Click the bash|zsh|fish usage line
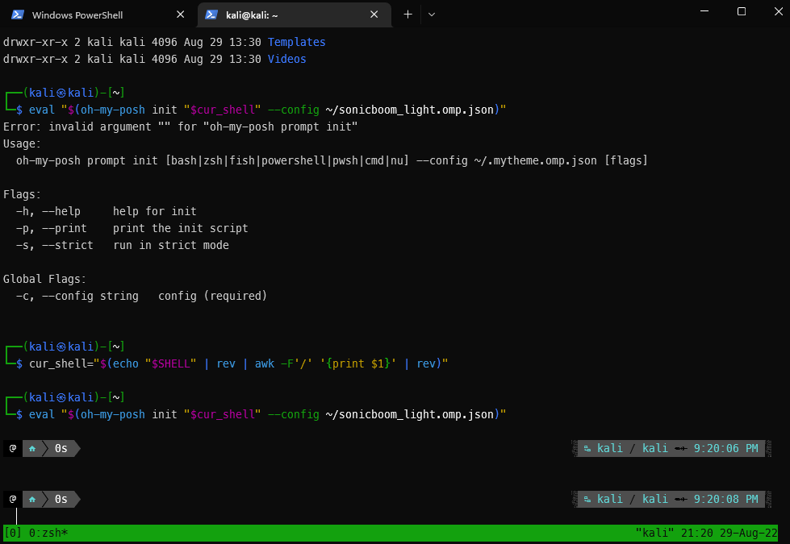This screenshot has height=544, width=790. click(x=332, y=160)
